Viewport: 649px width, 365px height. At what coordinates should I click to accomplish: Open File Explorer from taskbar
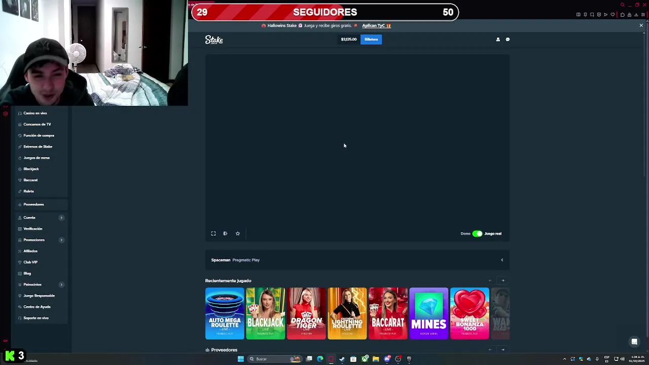coord(376,359)
